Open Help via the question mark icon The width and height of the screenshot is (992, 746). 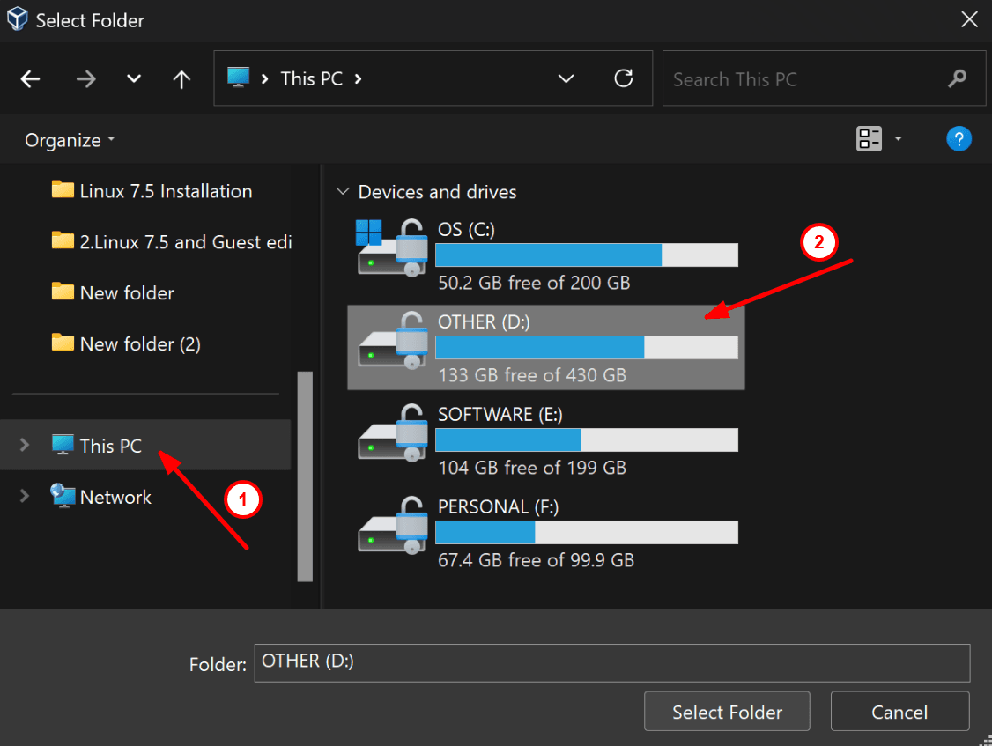959,138
